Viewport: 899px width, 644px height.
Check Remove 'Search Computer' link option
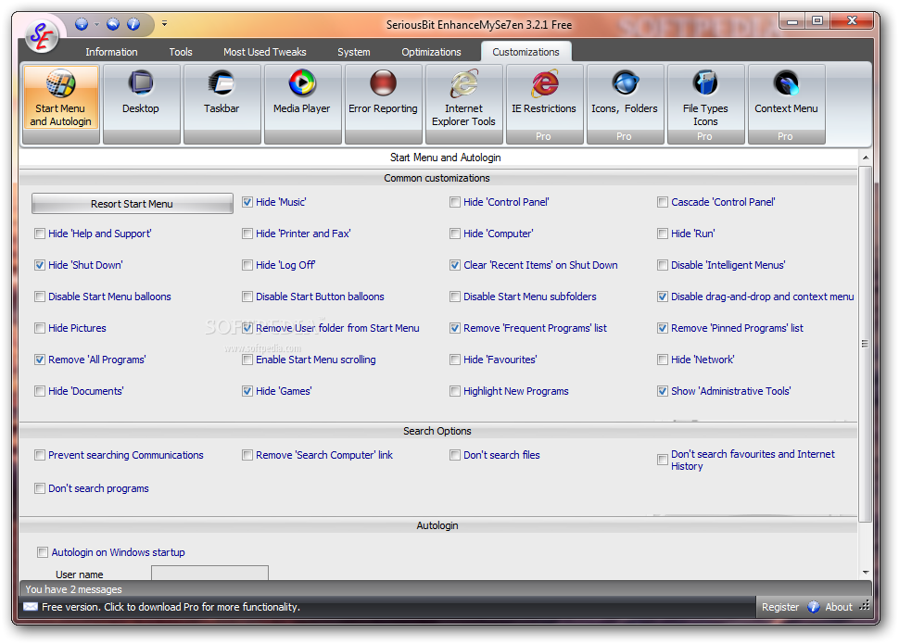pos(247,455)
